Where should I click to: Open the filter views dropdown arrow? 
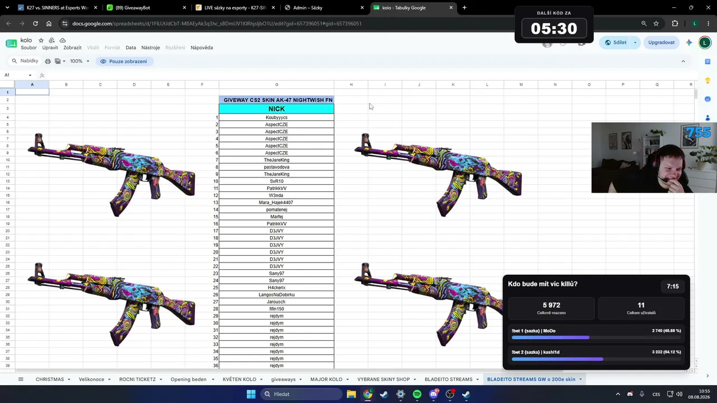[x=64, y=61]
